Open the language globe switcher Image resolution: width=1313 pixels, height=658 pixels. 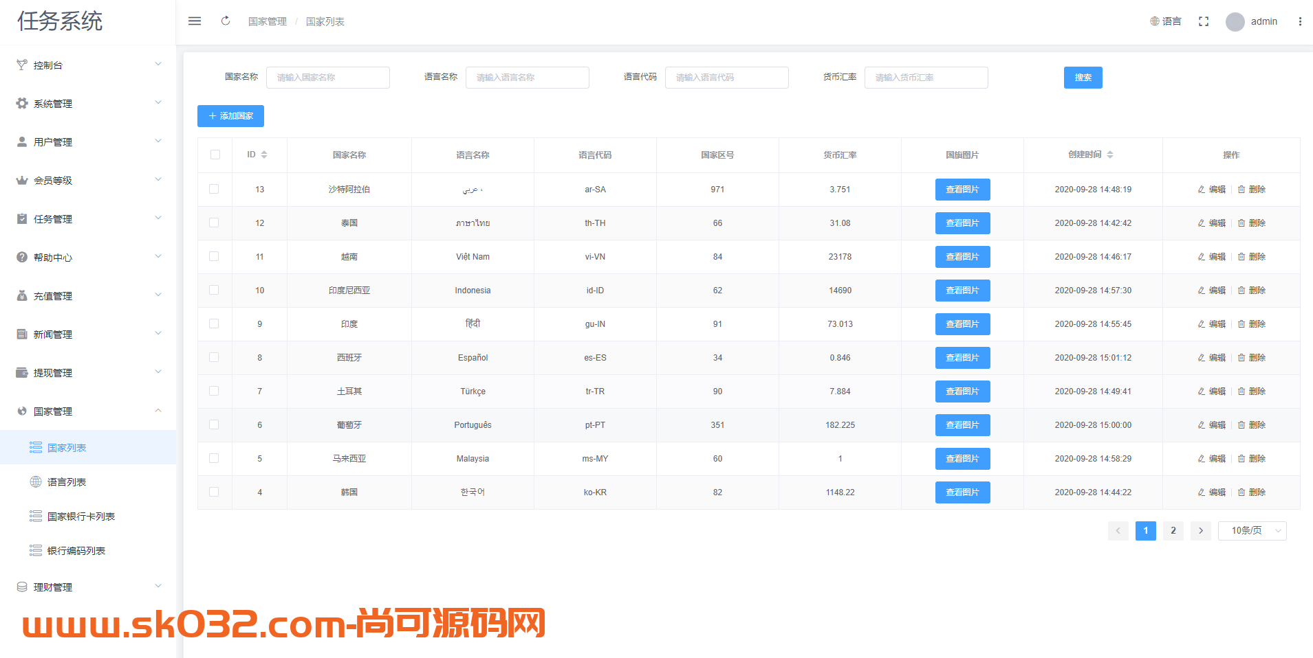[x=1165, y=21]
